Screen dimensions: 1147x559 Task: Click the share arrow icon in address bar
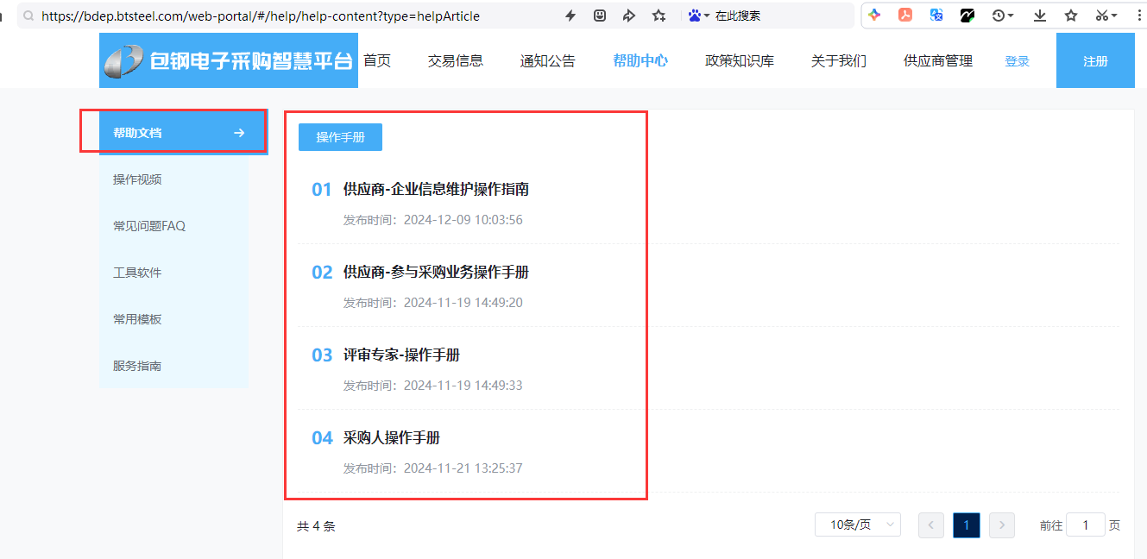click(629, 16)
